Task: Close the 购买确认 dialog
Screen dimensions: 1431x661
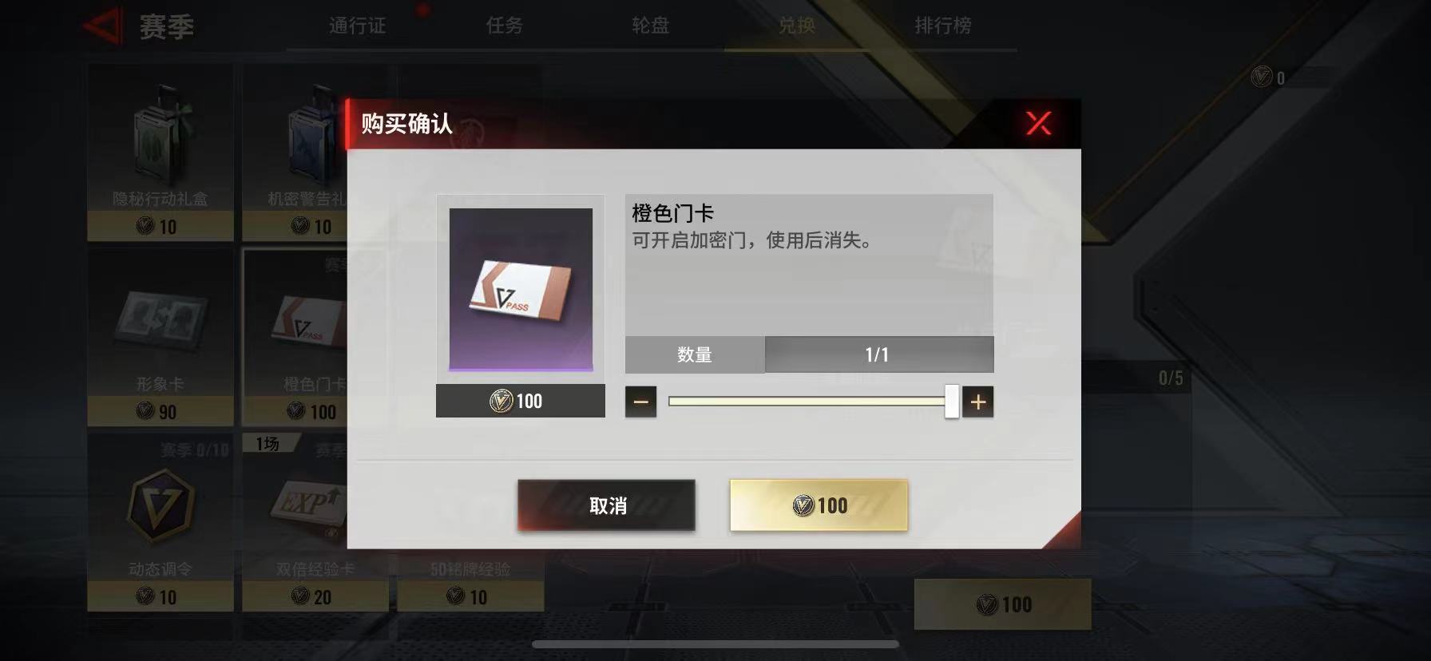Action: point(1038,123)
